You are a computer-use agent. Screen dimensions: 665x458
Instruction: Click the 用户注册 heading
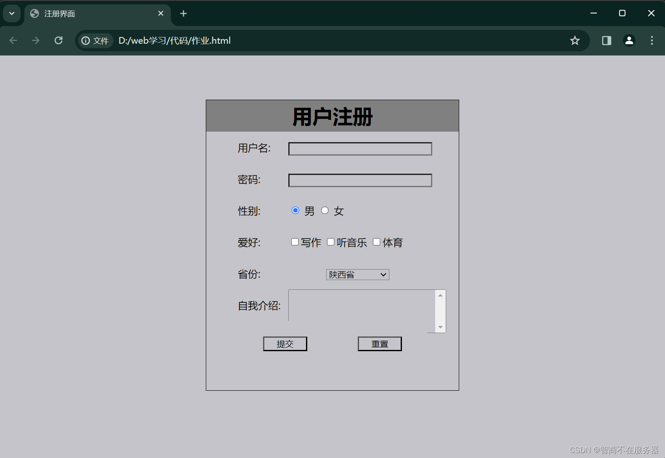pos(332,117)
